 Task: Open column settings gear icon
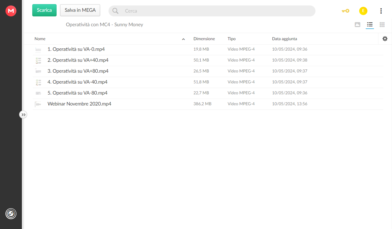coord(385,39)
